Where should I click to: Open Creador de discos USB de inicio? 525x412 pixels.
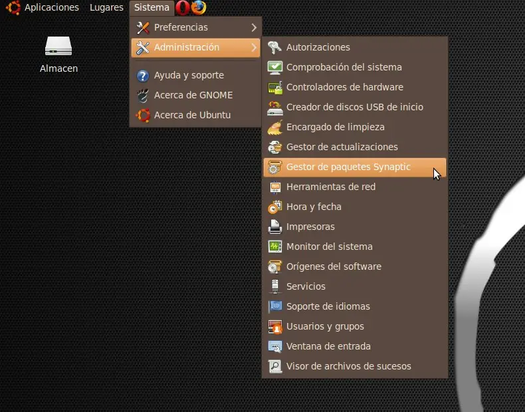(x=355, y=107)
